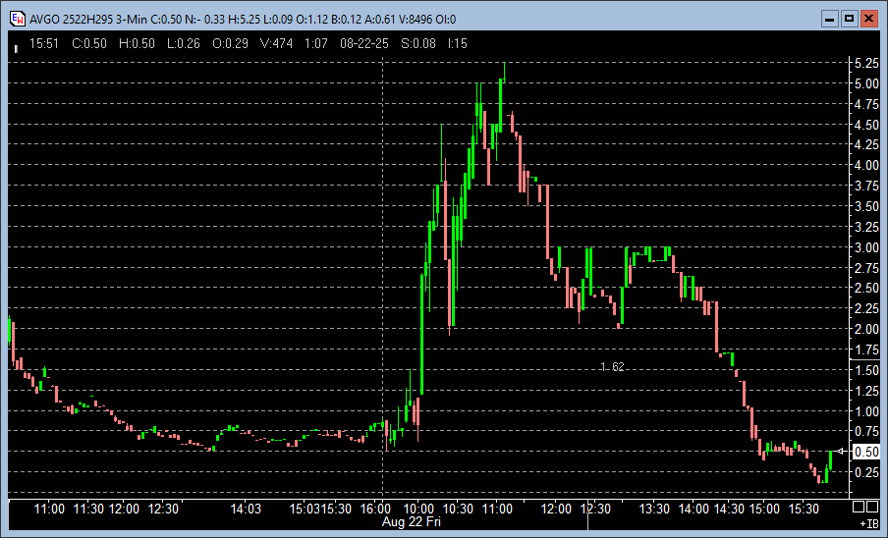Click the 14:30 label on the time axis
Viewport: 888px width, 538px height.
tap(729, 509)
